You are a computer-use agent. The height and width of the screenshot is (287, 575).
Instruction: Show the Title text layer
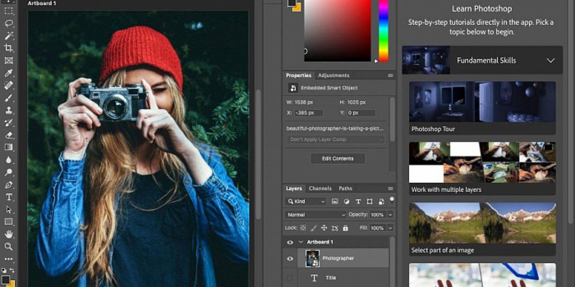[290, 278]
